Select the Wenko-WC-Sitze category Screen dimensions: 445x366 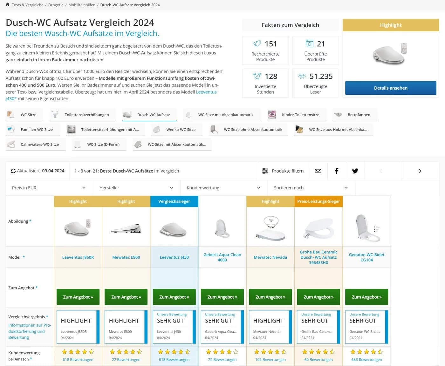tap(175, 130)
